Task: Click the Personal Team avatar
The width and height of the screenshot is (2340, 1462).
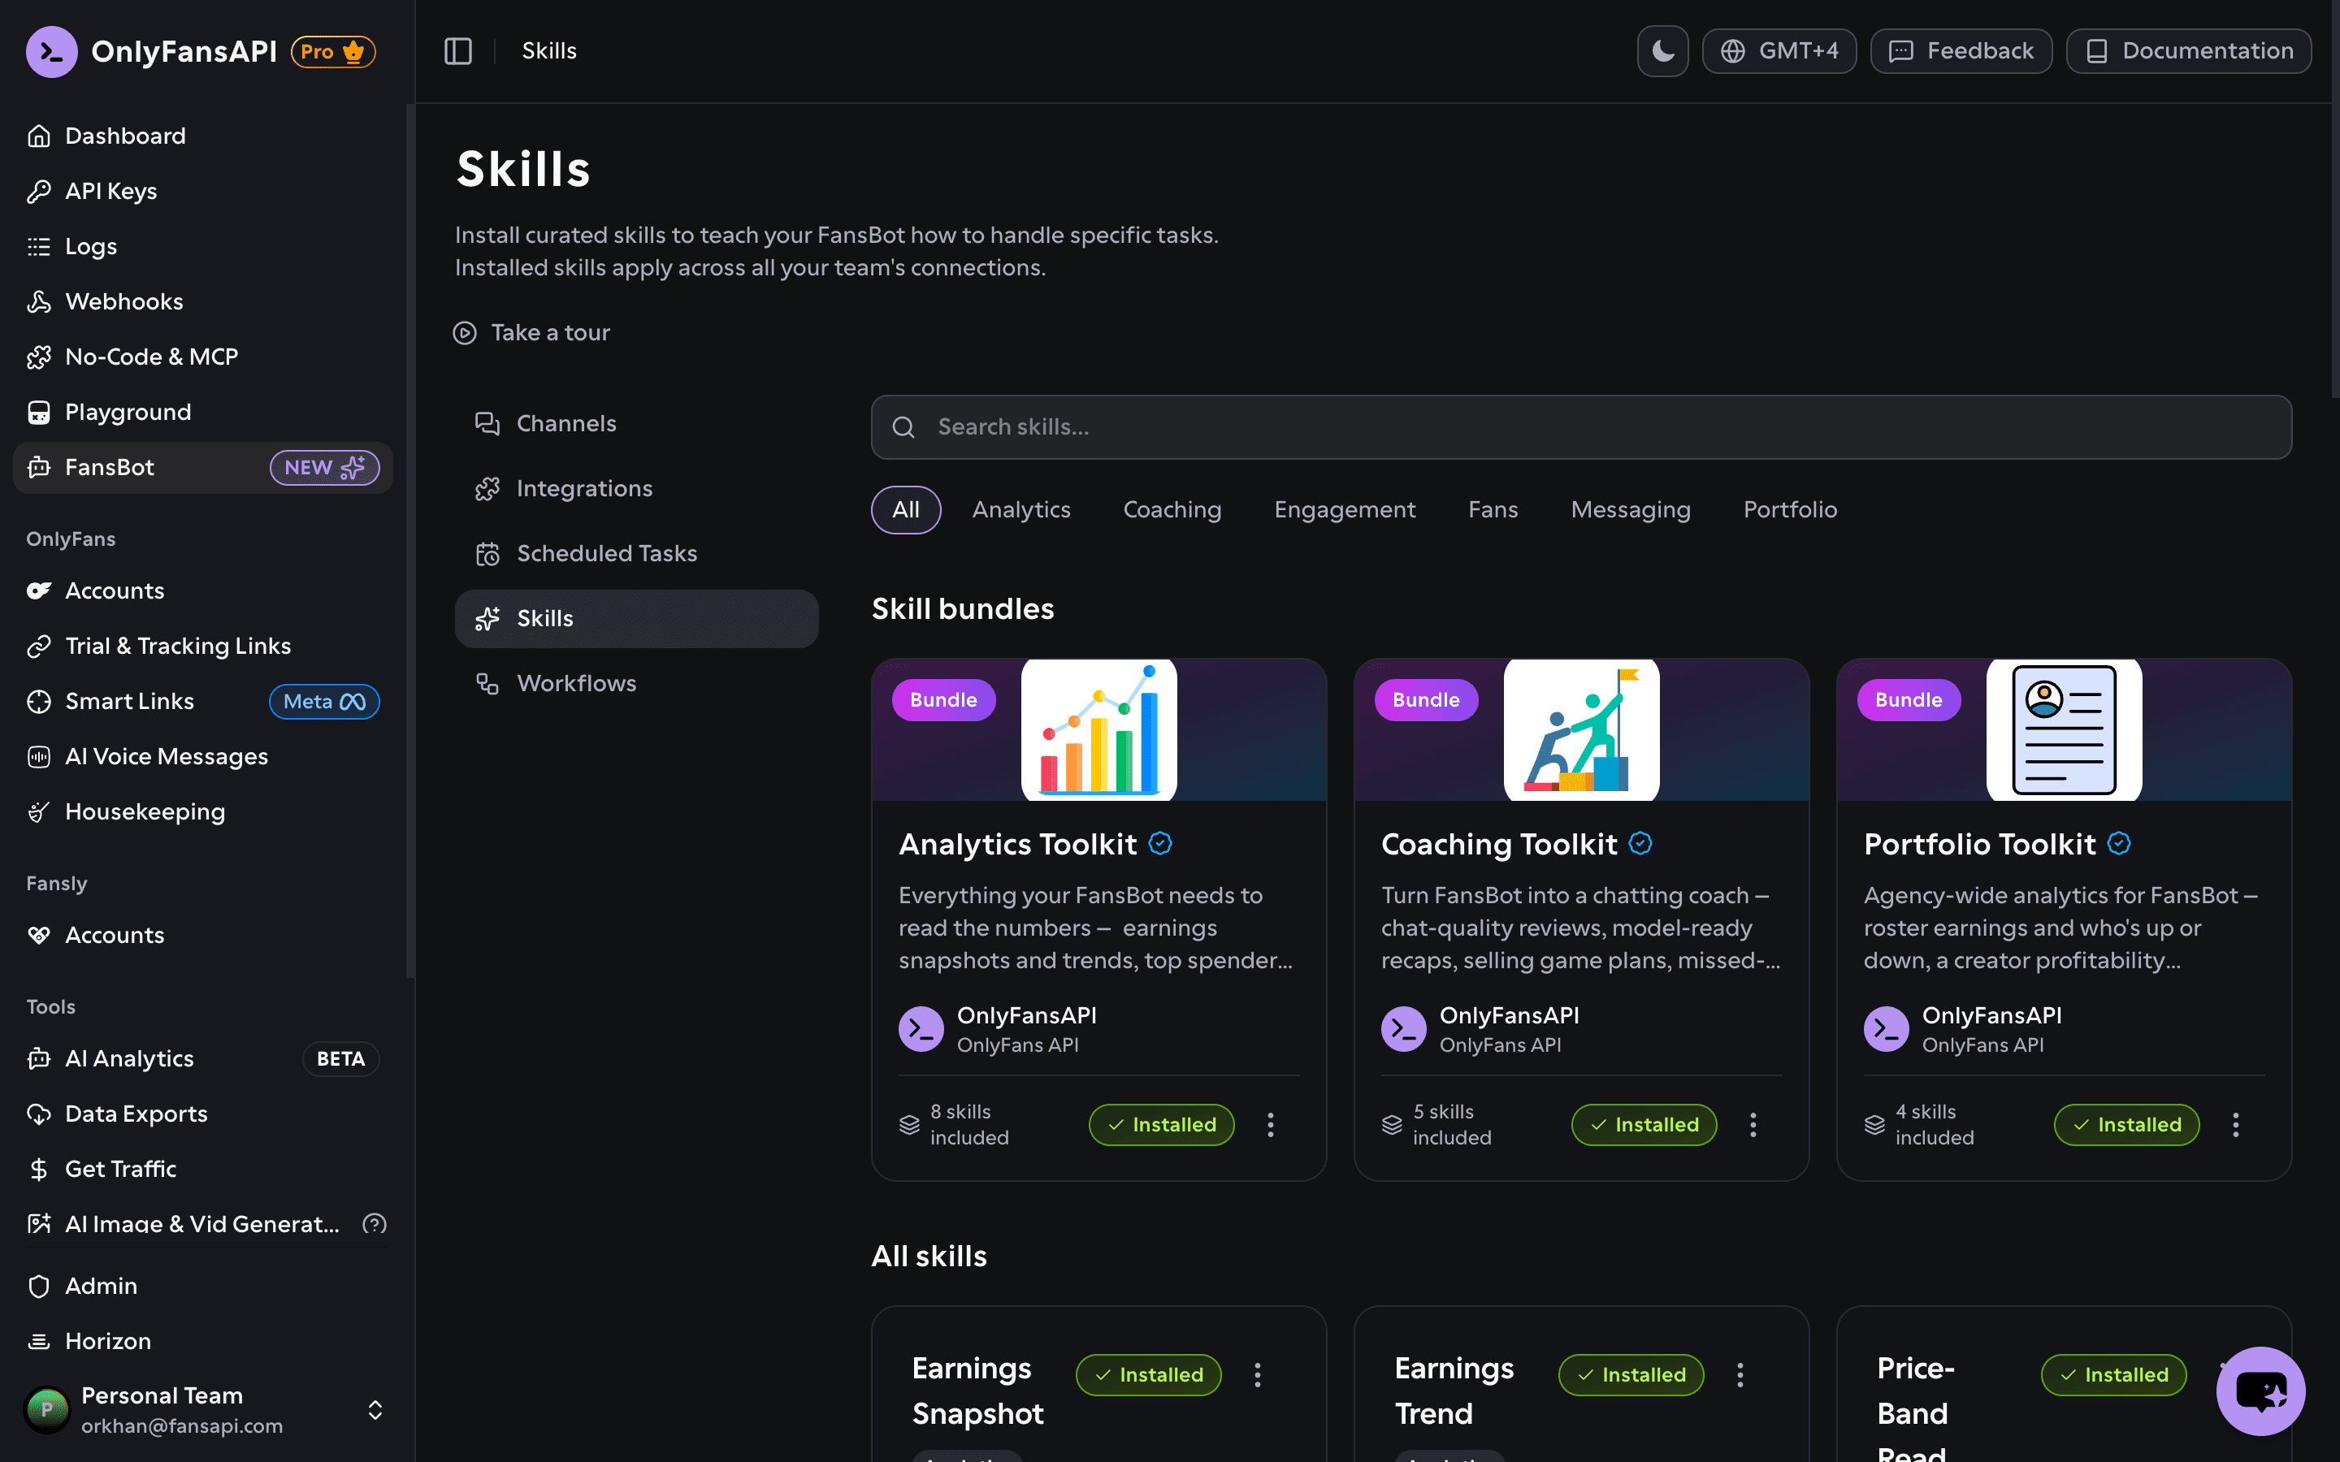Action: (x=47, y=1410)
